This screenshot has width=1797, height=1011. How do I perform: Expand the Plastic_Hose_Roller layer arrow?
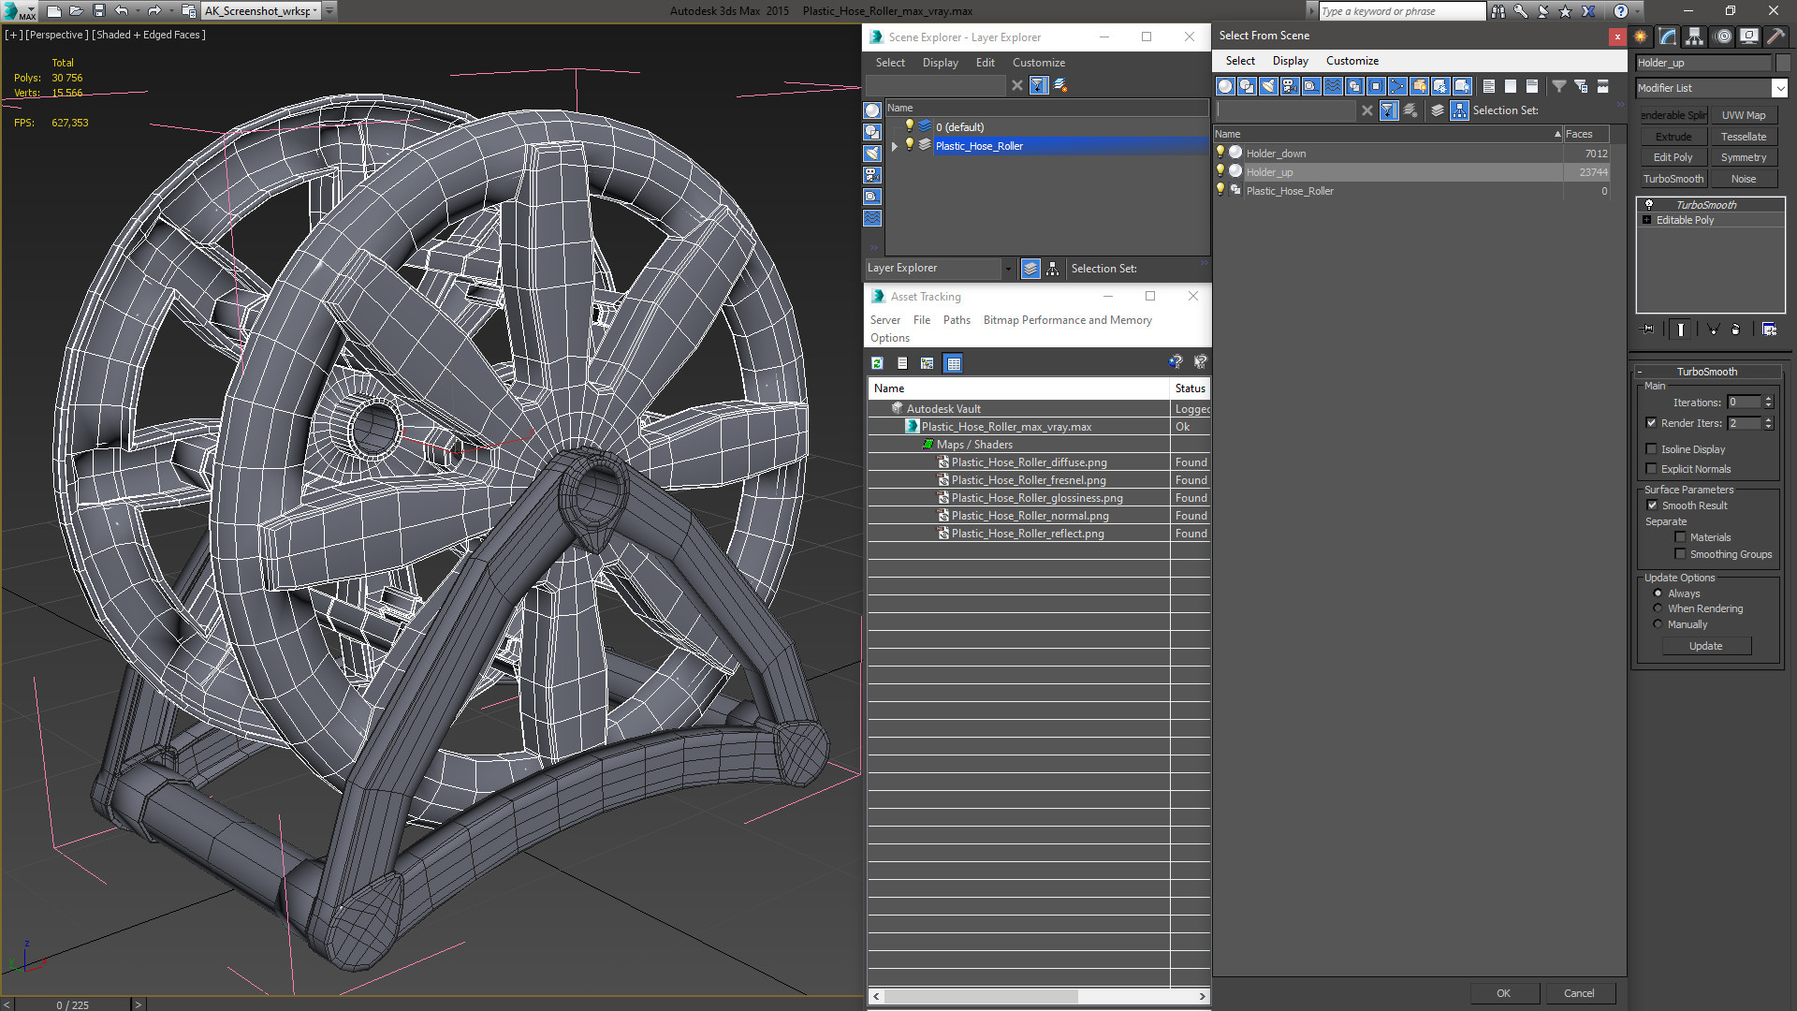[895, 146]
